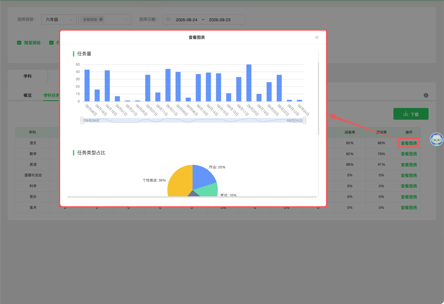This screenshot has height=304, width=444.
Task: Click the 阅卷率 column header
Action: 350,132
